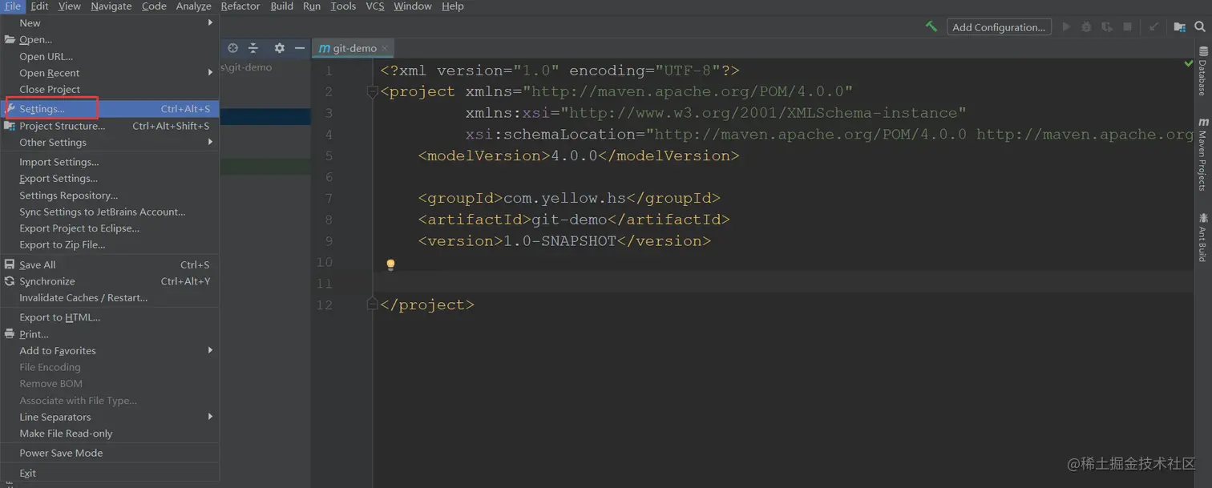The width and height of the screenshot is (1212, 488).
Task: Select Make File Read-only entry
Action: point(110,434)
